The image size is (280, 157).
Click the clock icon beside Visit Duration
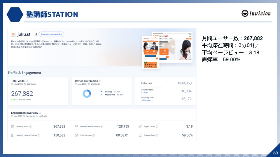point(76,135)
